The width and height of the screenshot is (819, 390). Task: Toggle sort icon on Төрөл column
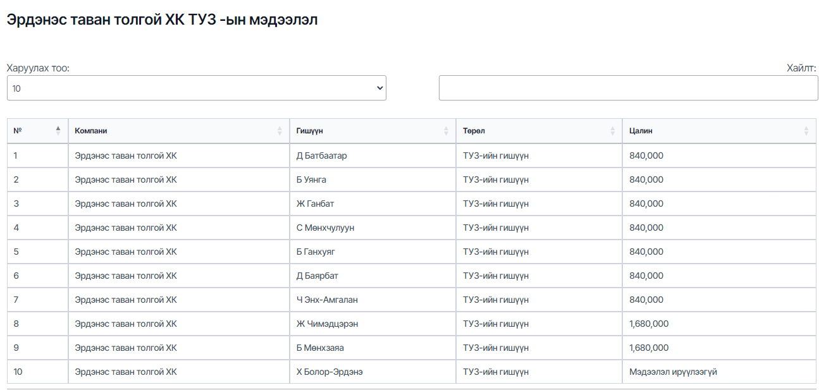[x=612, y=131]
